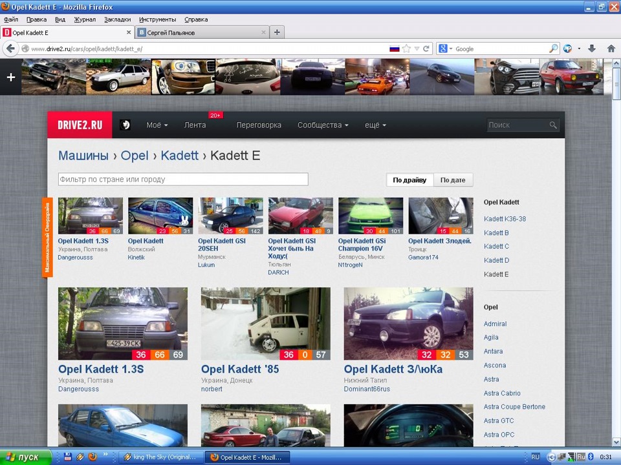621x465 pixels.
Task: Open the user avatar icon in nav bar
Action: click(x=125, y=125)
